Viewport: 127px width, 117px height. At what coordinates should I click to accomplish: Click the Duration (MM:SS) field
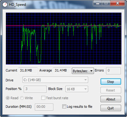(44, 107)
